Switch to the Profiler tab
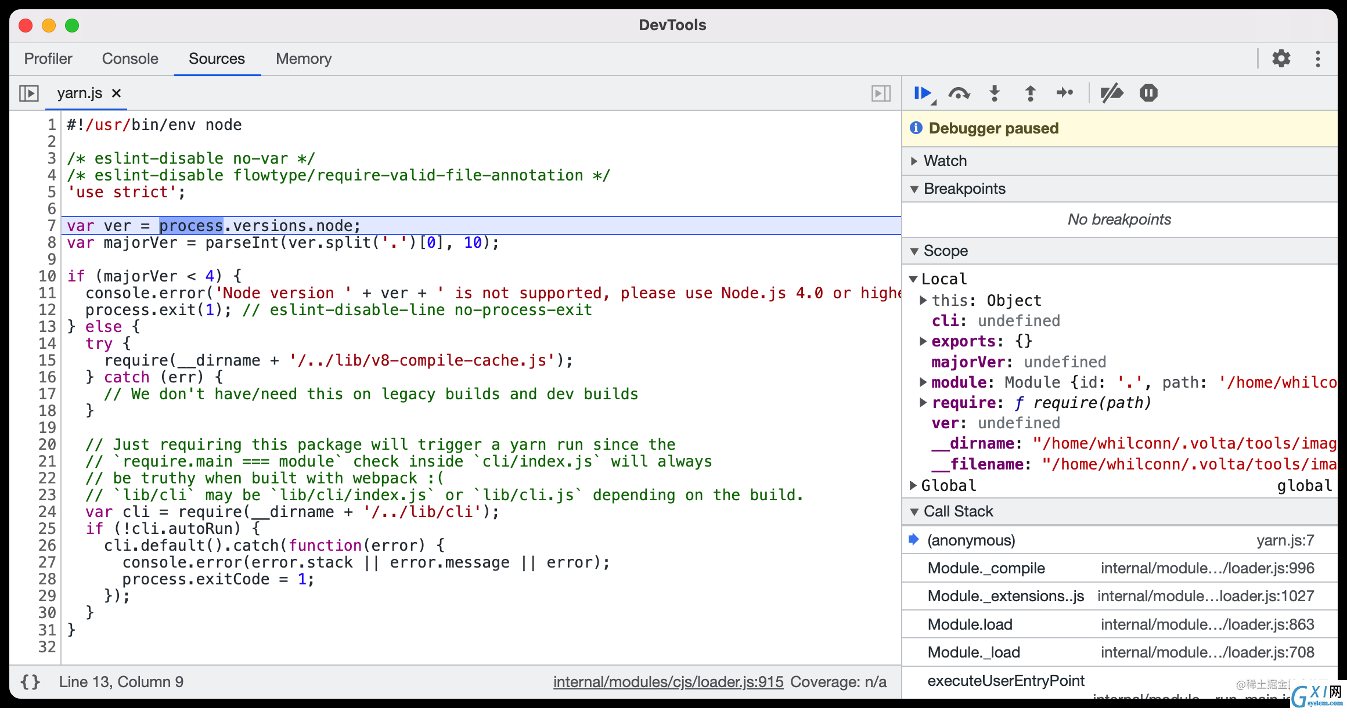 coord(48,59)
